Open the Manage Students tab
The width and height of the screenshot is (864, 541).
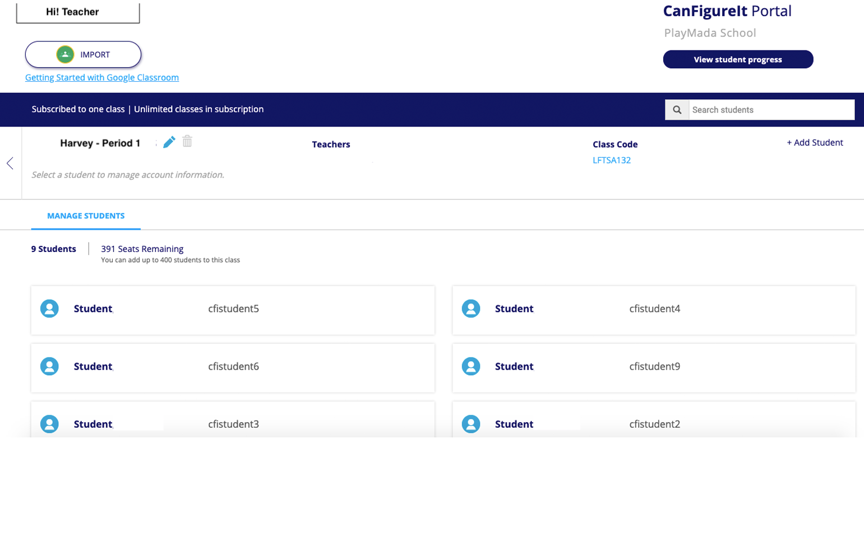(x=86, y=216)
